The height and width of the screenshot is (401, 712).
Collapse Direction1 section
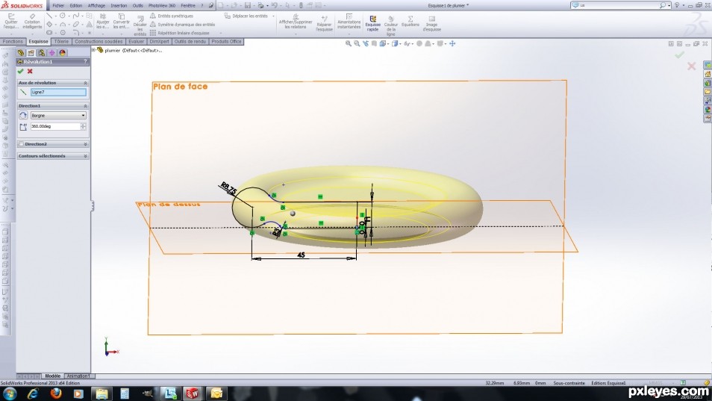point(85,106)
